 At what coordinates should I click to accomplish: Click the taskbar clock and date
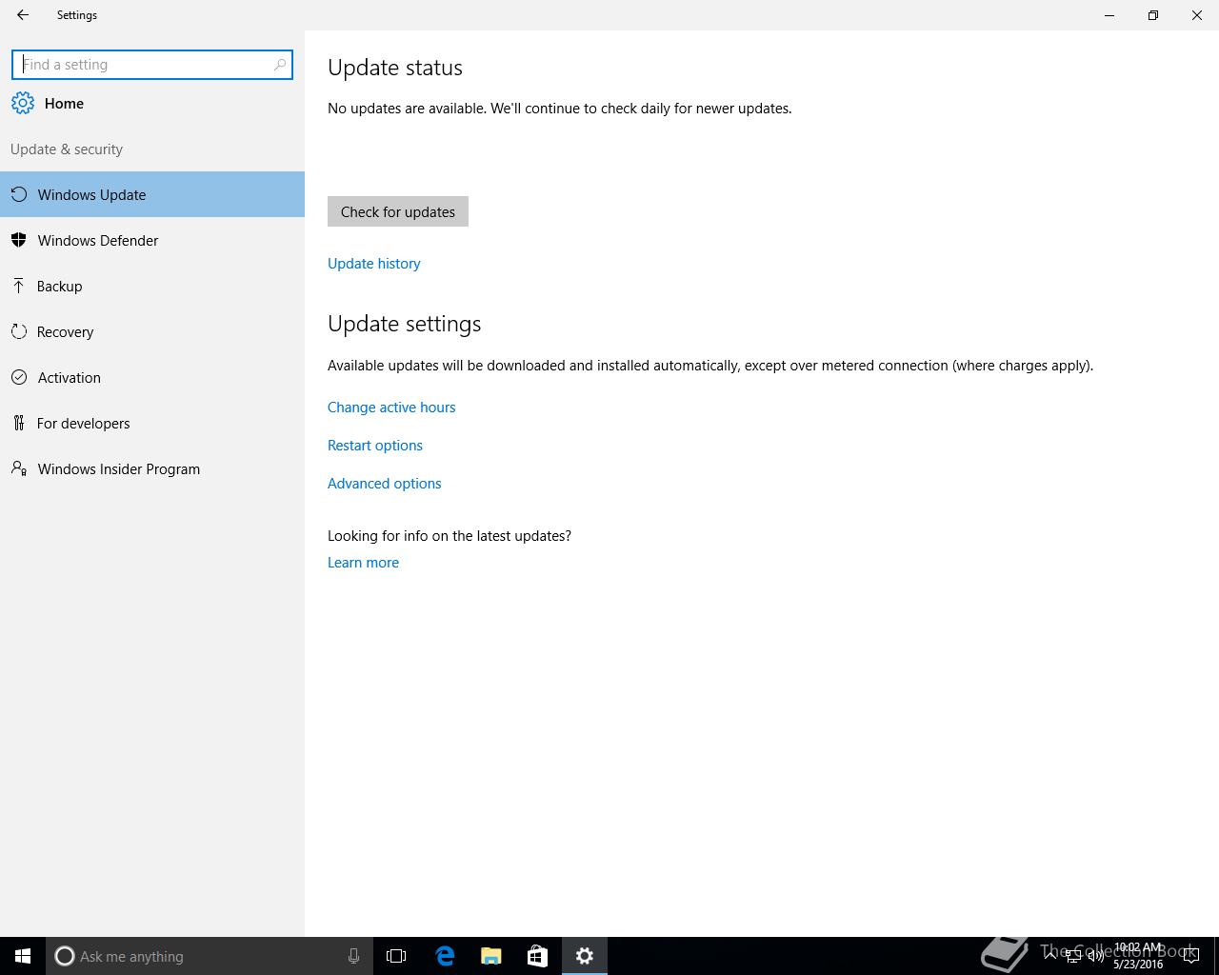point(1138,956)
